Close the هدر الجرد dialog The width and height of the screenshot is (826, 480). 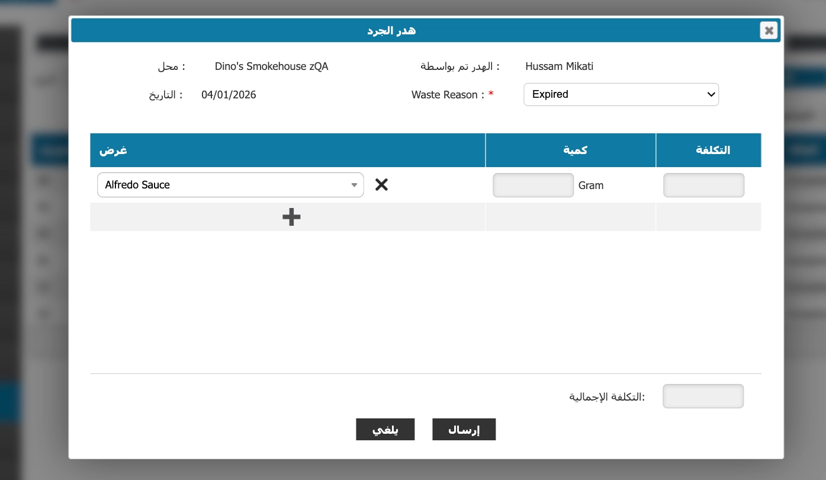coord(769,30)
